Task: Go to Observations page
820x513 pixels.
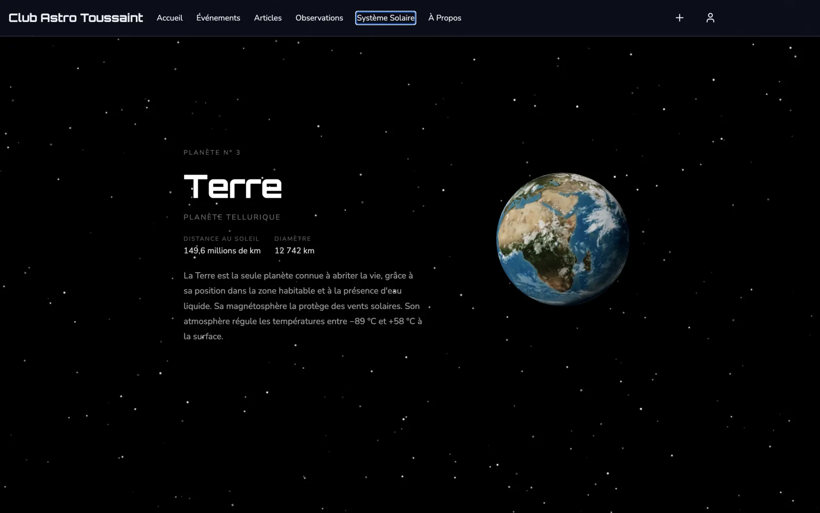Action: pyautogui.click(x=319, y=18)
